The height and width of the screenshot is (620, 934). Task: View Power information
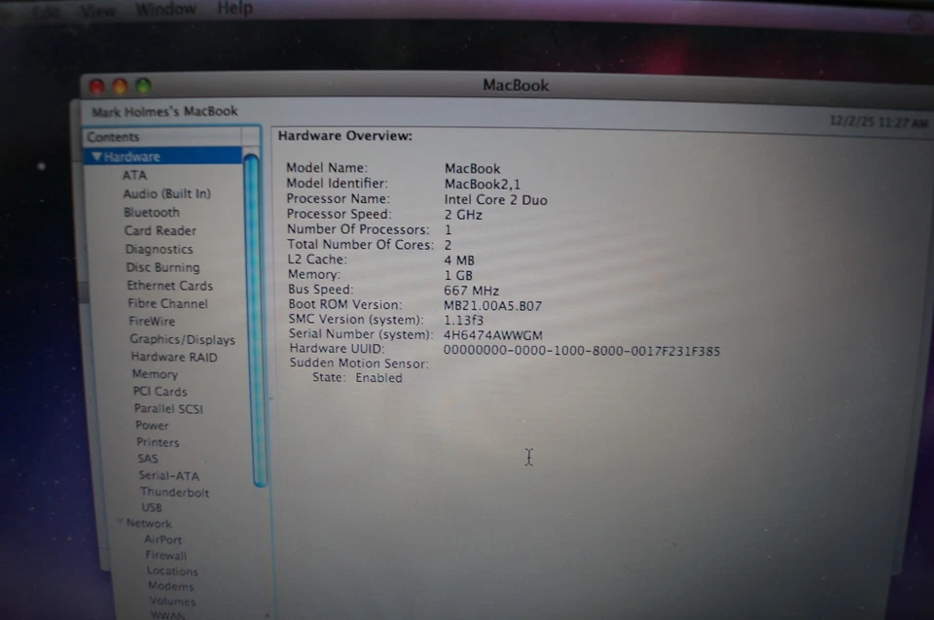[152, 425]
